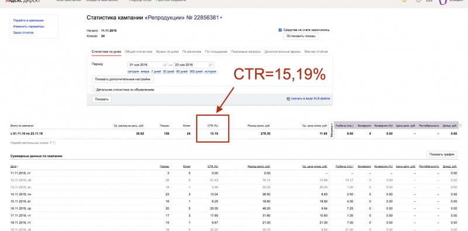Click the 'Остановить показы' button
The height and width of the screenshot is (231, 468).
pyautogui.click(x=301, y=36)
